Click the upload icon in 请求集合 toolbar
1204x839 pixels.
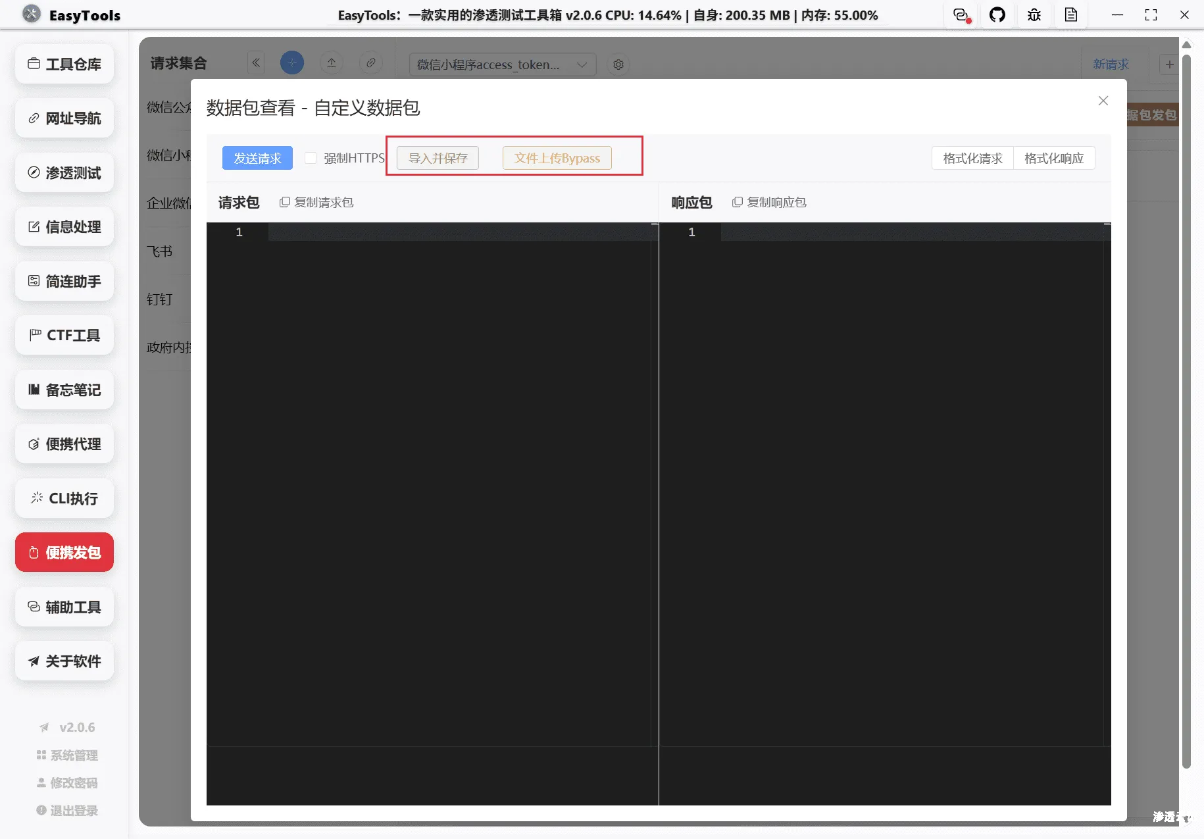(x=332, y=63)
